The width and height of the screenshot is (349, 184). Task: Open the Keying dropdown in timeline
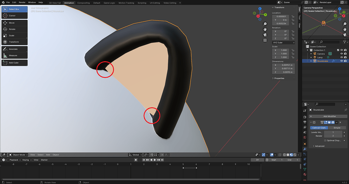(27, 160)
